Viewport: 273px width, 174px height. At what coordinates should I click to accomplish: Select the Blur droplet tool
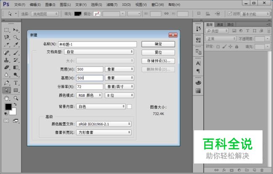[6, 75]
